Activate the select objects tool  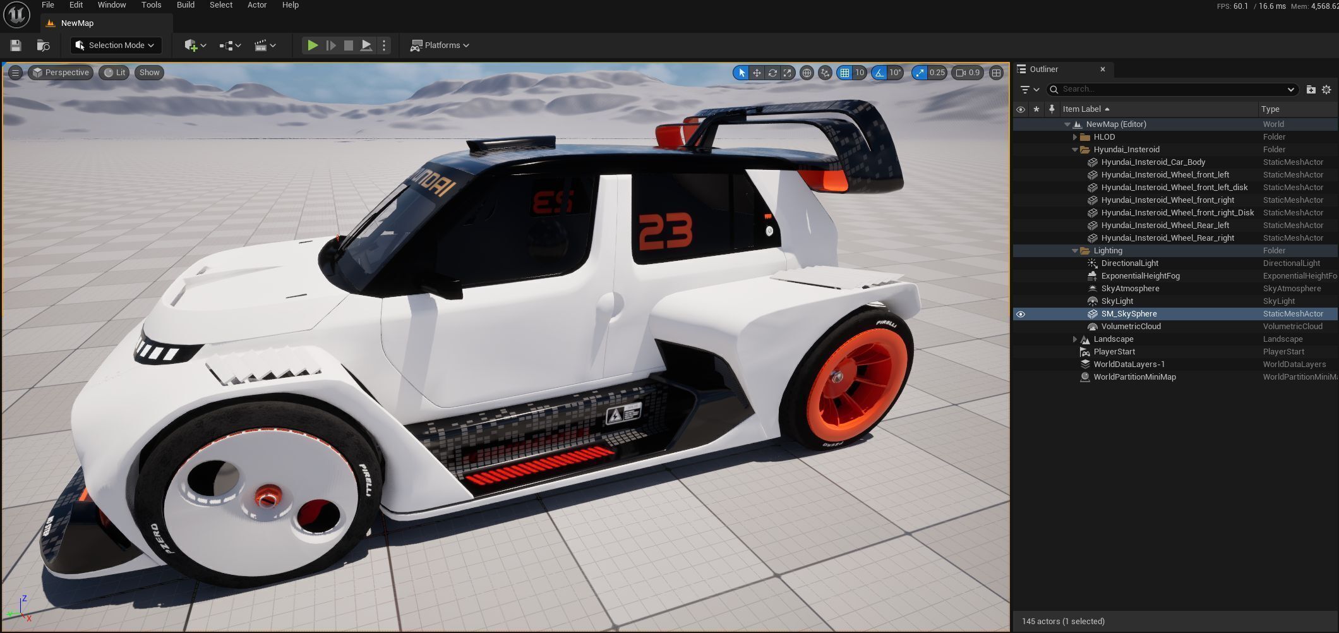pos(742,73)
